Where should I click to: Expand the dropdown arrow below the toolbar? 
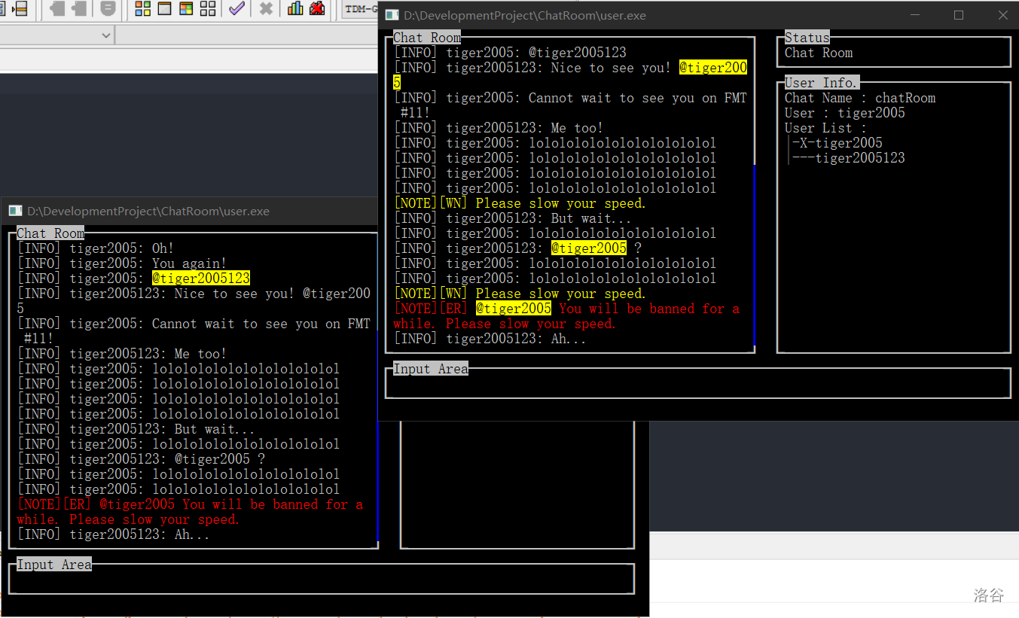click(105, 35)
